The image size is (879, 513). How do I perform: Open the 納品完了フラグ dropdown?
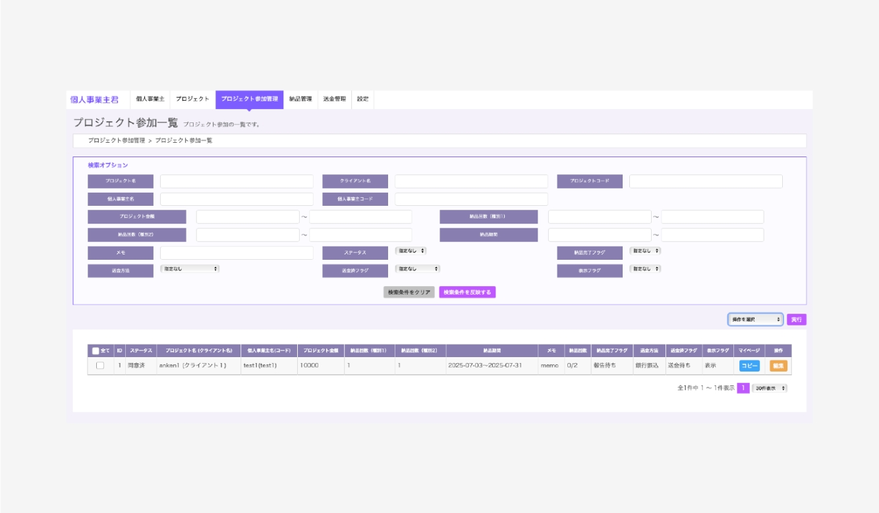(x=645, y=251)
